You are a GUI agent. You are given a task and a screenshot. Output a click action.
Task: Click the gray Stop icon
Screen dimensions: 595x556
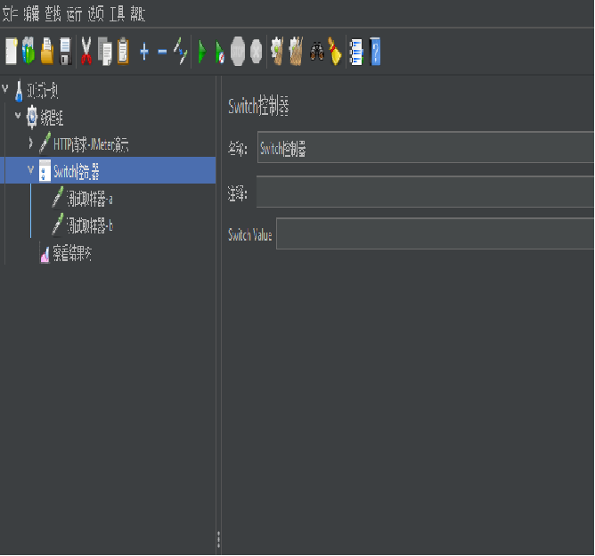tap(238, 52)
